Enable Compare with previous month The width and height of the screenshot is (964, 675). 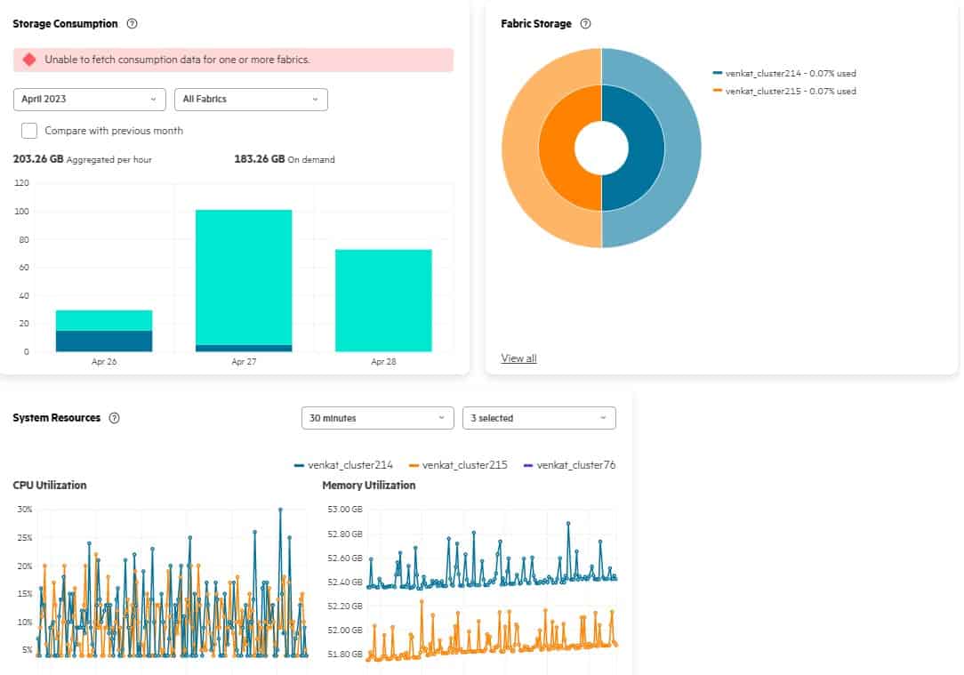point(29,130)
